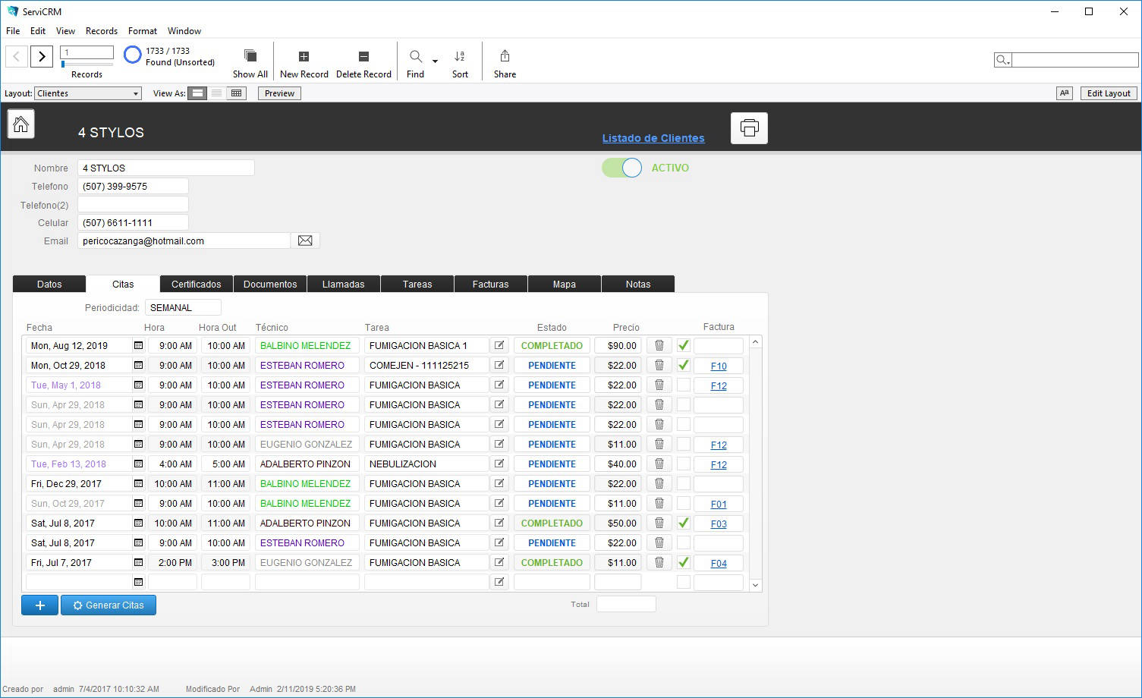Click the Preview button

279,93
